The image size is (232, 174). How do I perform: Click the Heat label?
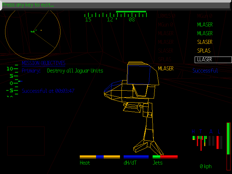tap(85, 163)
